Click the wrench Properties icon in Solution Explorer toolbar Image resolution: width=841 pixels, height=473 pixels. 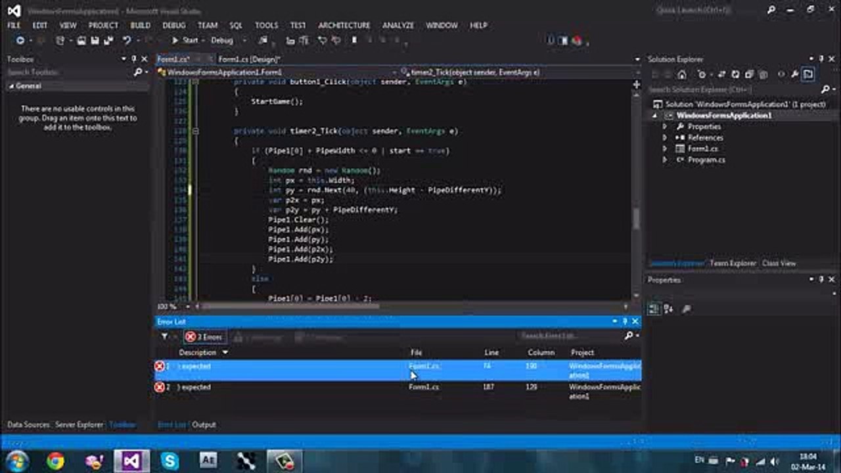(794, 75)
